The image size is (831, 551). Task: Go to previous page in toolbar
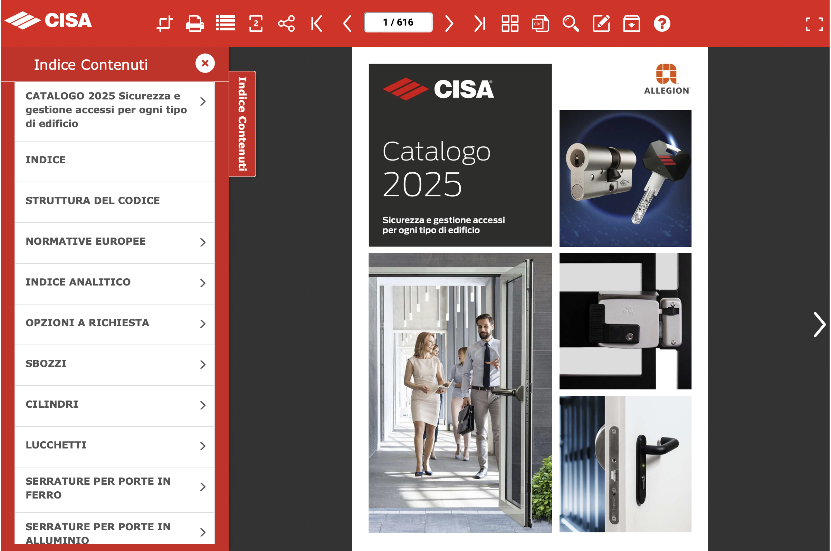(x=347, y=23)
